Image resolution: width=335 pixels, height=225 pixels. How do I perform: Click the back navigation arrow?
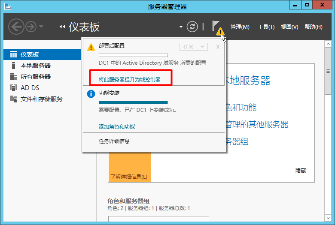coord(16,27)
